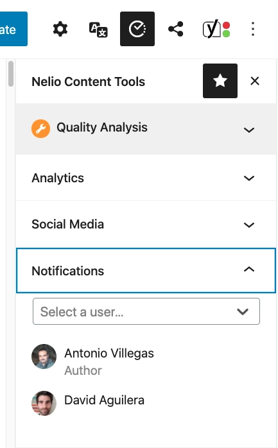Screen dimensions: 278x448
Task: Close the Nelio Content Tools sidebar
Action: (255, 81)
